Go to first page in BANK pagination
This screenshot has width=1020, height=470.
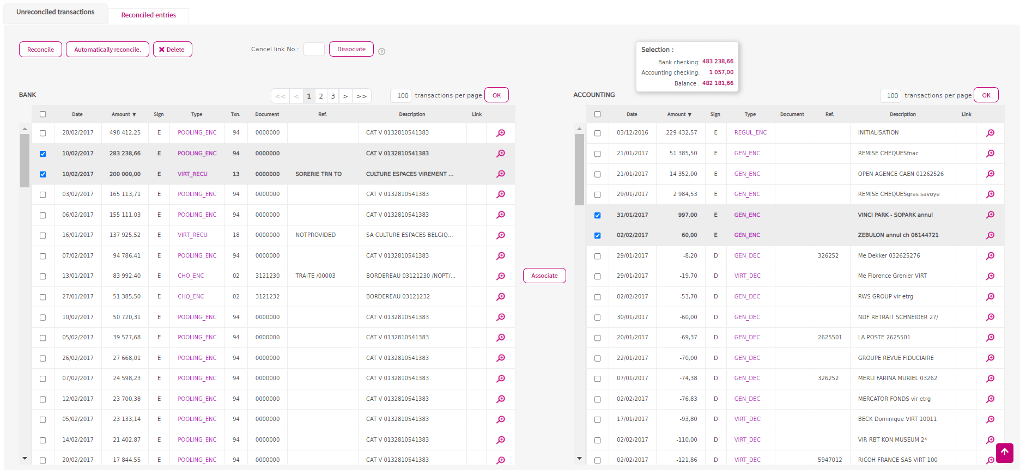(x=280, y=96)
